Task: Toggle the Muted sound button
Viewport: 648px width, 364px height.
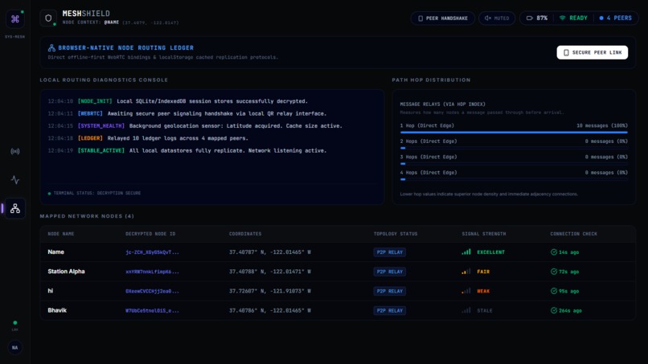Action: (x=497, y=18)
